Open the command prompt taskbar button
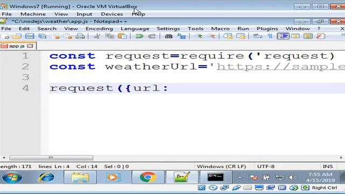This screenshot has width=345, height=194. [216, 177]
